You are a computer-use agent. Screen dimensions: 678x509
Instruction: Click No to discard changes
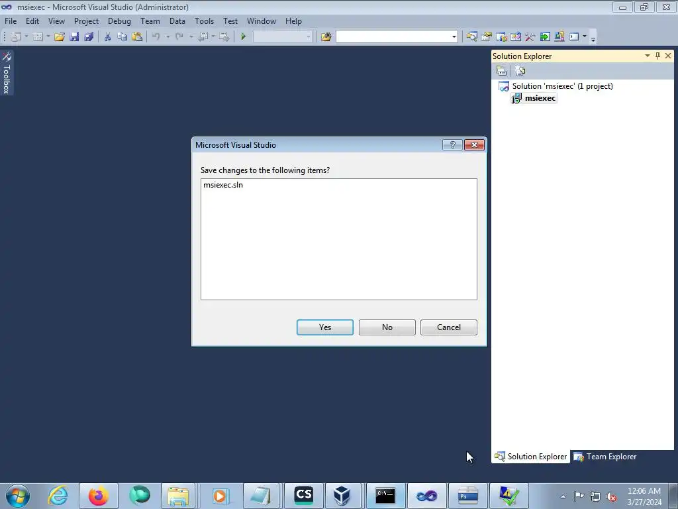coord(387,327)
